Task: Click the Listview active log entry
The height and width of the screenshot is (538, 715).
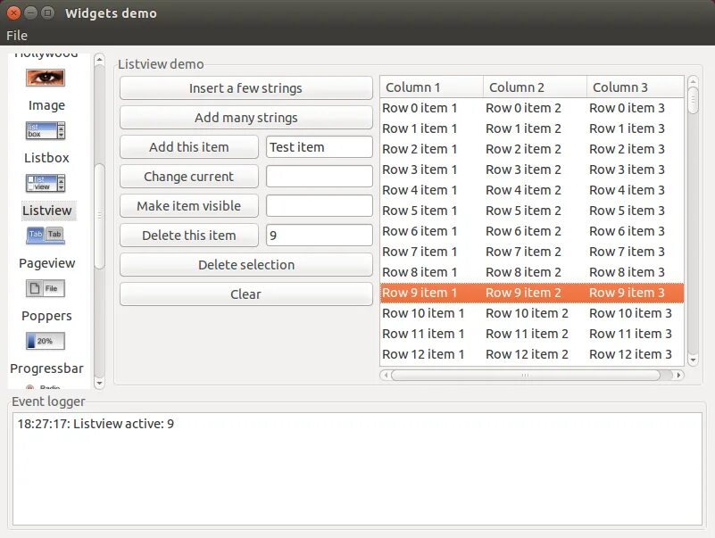Action: [96, 424]
